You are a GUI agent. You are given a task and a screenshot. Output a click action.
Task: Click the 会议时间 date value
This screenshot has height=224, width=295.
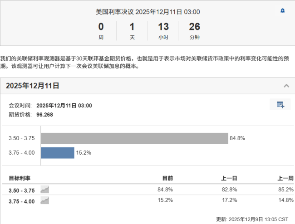point(64,106)
